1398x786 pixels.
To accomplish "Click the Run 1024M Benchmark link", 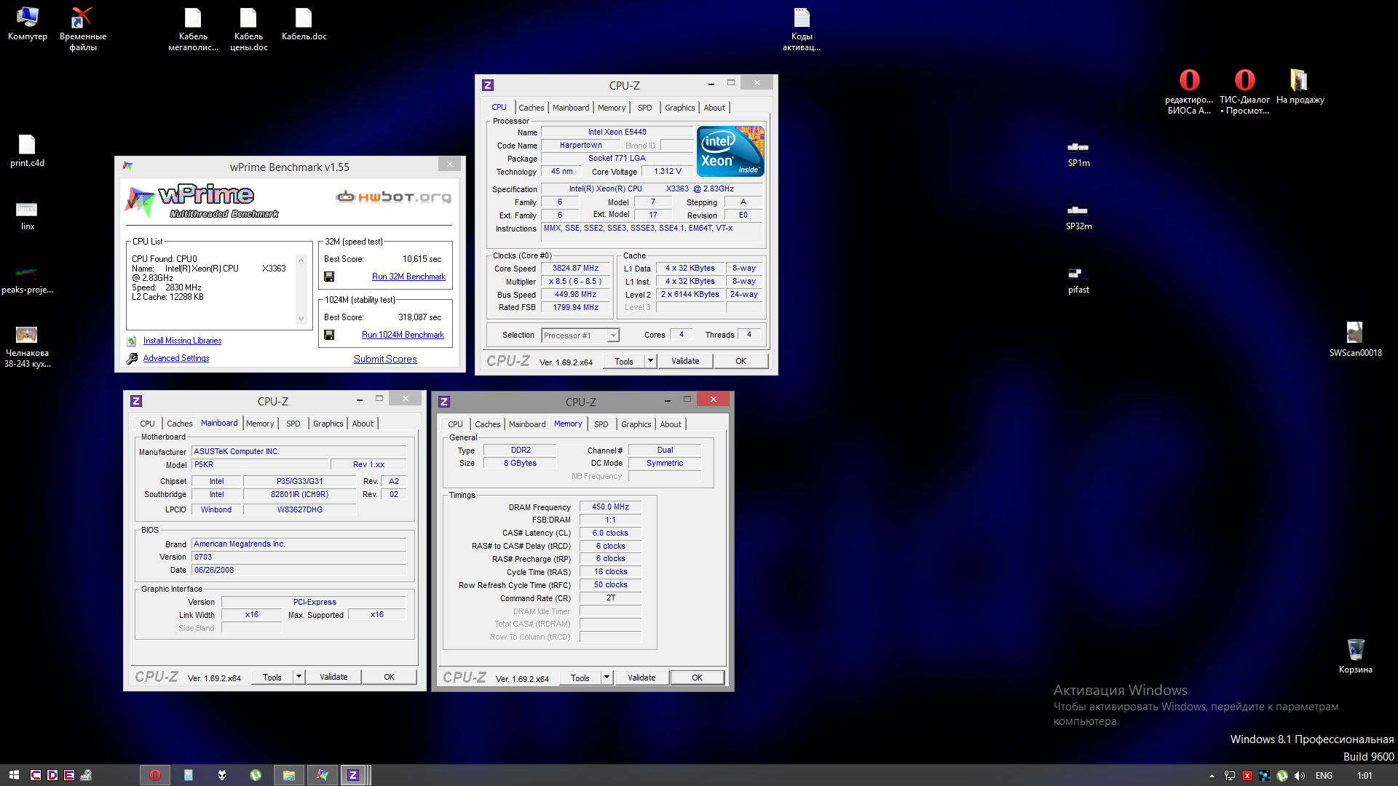I will click(403, 335).
